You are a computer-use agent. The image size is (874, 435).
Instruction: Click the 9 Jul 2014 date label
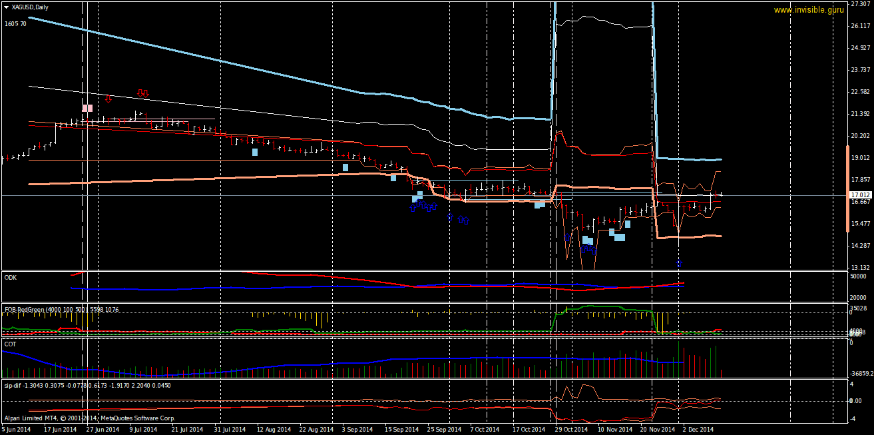[143, 430]
